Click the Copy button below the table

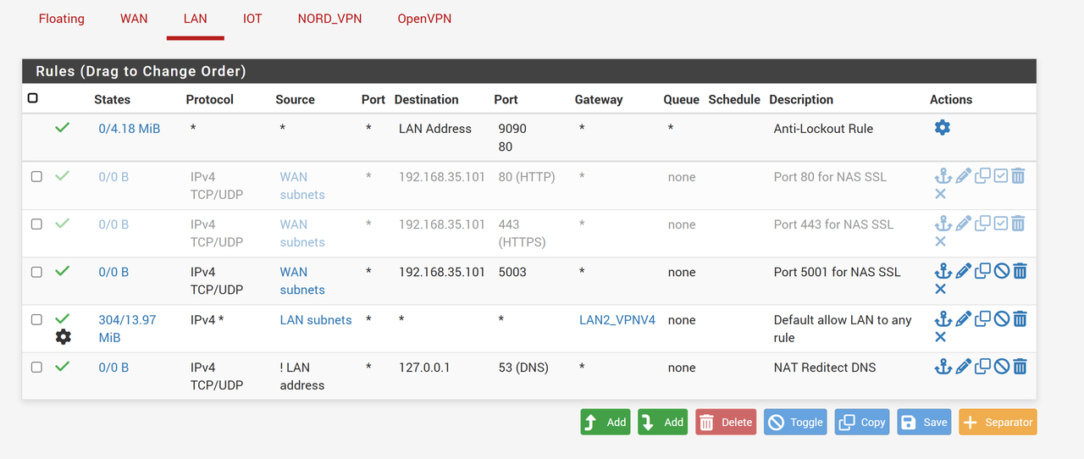[862, 422]
